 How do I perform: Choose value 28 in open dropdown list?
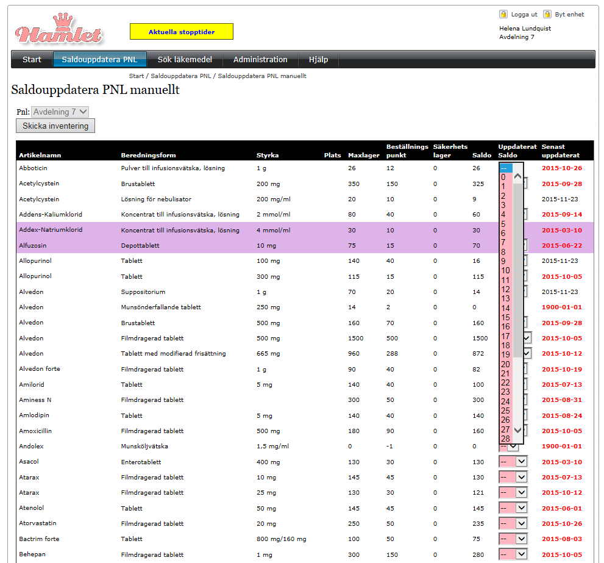click(506, 439)
